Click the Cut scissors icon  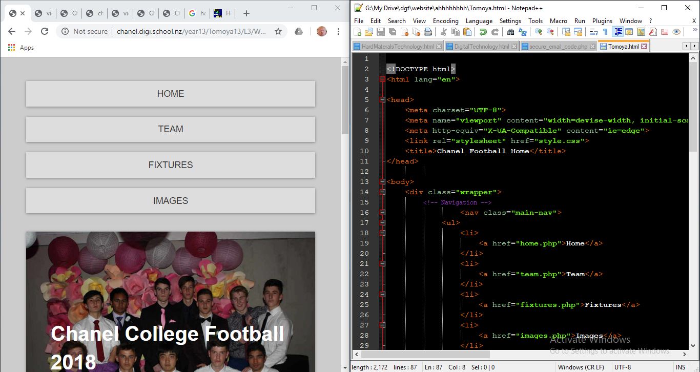pyautogui.click(x=444, y=32)
